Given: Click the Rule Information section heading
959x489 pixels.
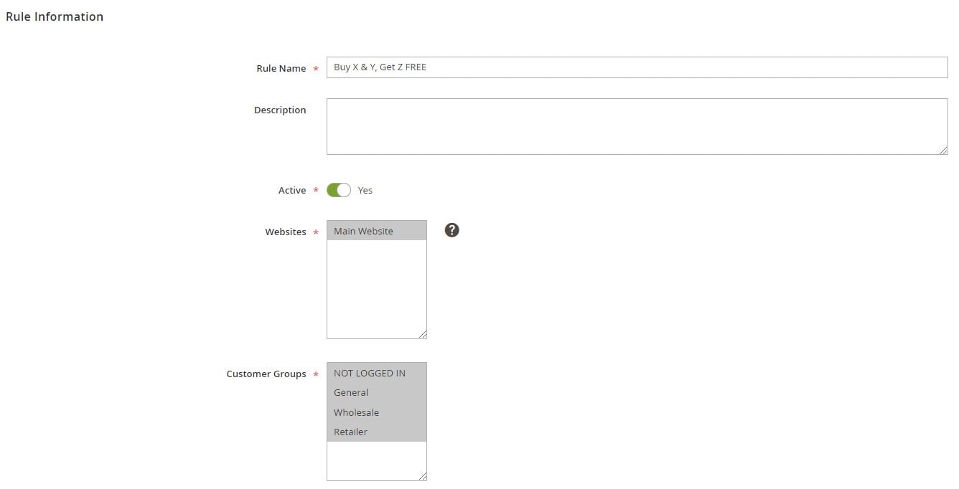Looking at the screenshot, I should pyautogui.click(x=55, y=16).
